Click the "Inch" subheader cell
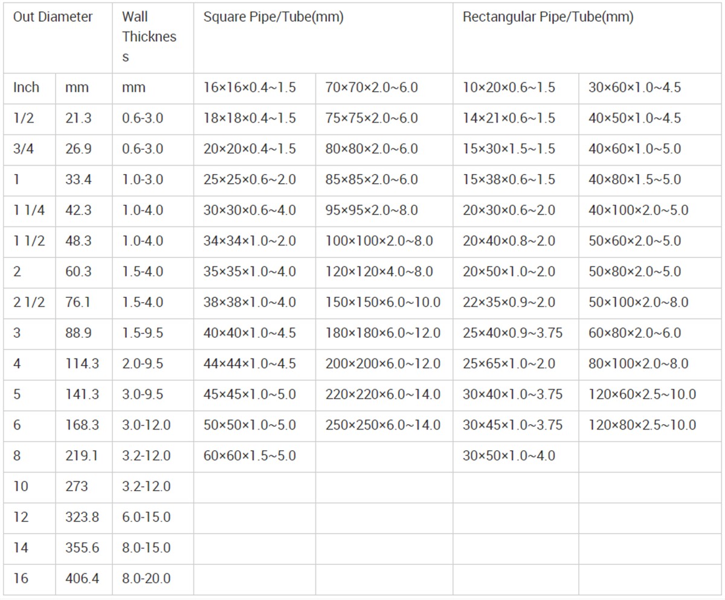Viewport: 725px width, 600px height. coord(26,88)
